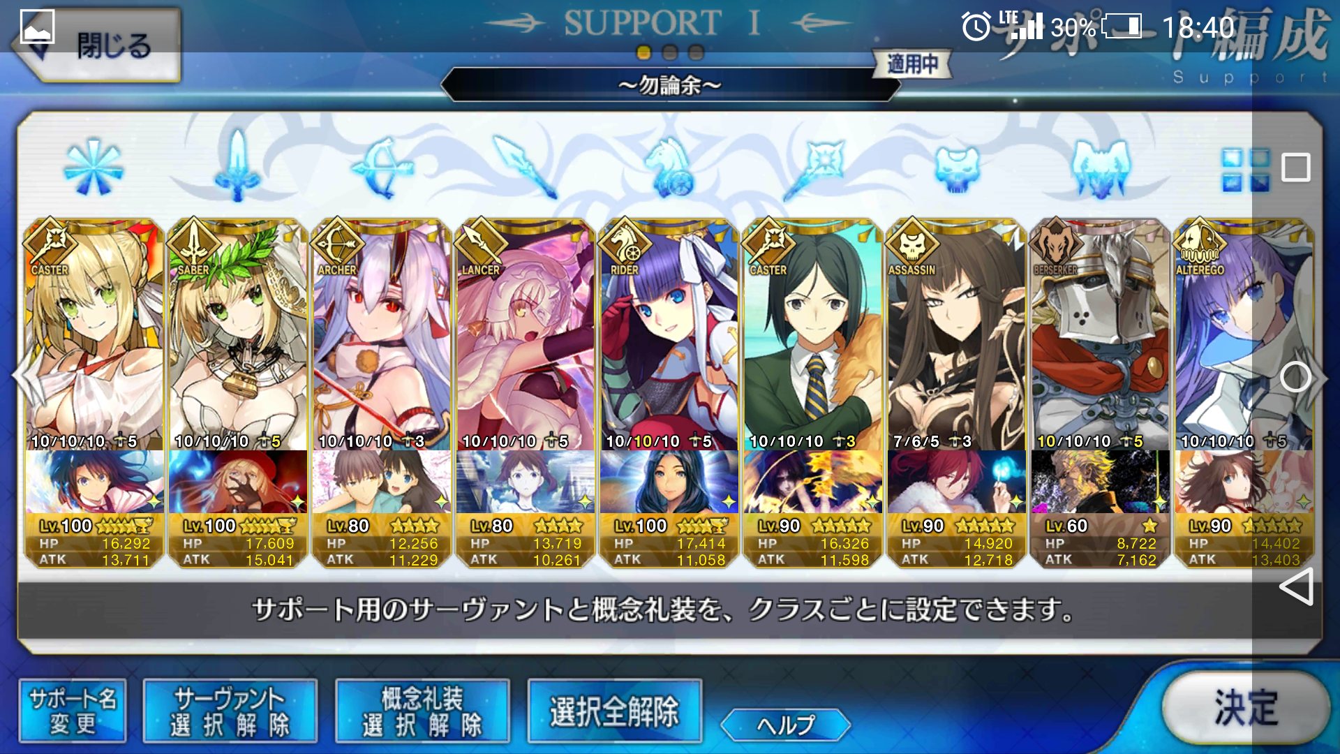
Task: Click 選択全解除 button
Action: [x=614, y=711]
